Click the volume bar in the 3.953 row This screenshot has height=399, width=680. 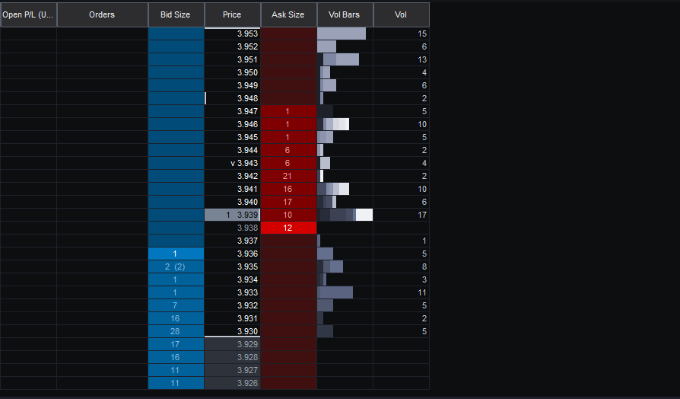point(342,34)
